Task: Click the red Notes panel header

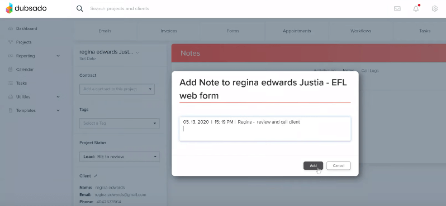Action: point(309,53)
